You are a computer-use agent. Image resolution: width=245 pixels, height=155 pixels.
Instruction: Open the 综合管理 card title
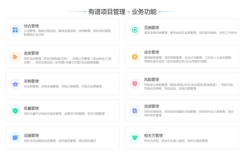31,26
